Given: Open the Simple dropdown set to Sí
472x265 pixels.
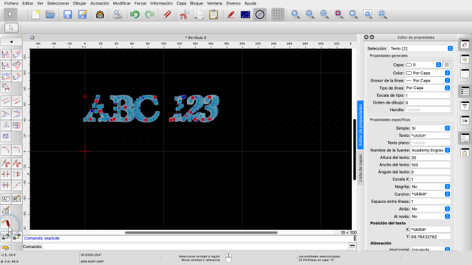Looking at the screenshot, I should 430,128.
